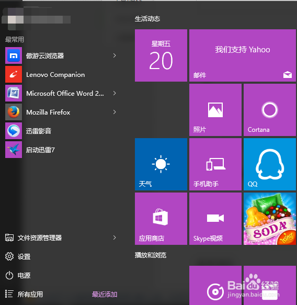Open the 天气 weather tile
Viewport: 297px width, 305px height.
pyautogui.click(x=161, y=164)
